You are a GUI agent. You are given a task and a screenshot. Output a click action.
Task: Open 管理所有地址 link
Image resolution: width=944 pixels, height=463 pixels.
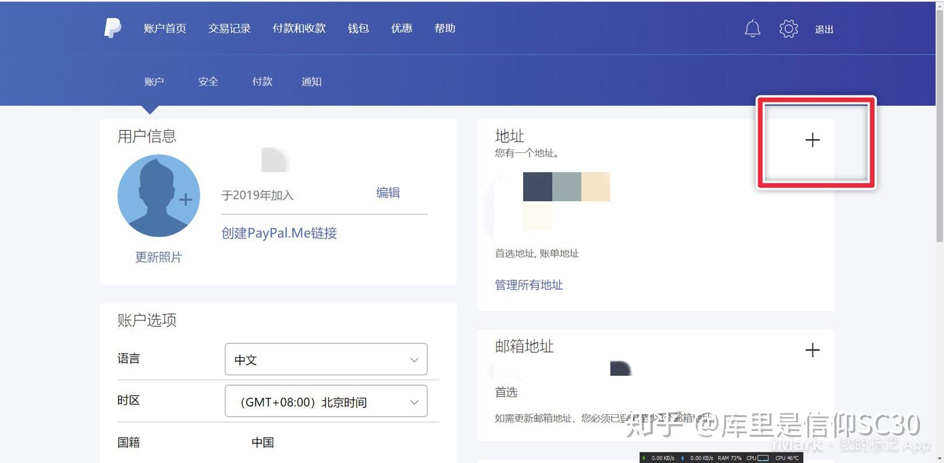tap(529, 285)
